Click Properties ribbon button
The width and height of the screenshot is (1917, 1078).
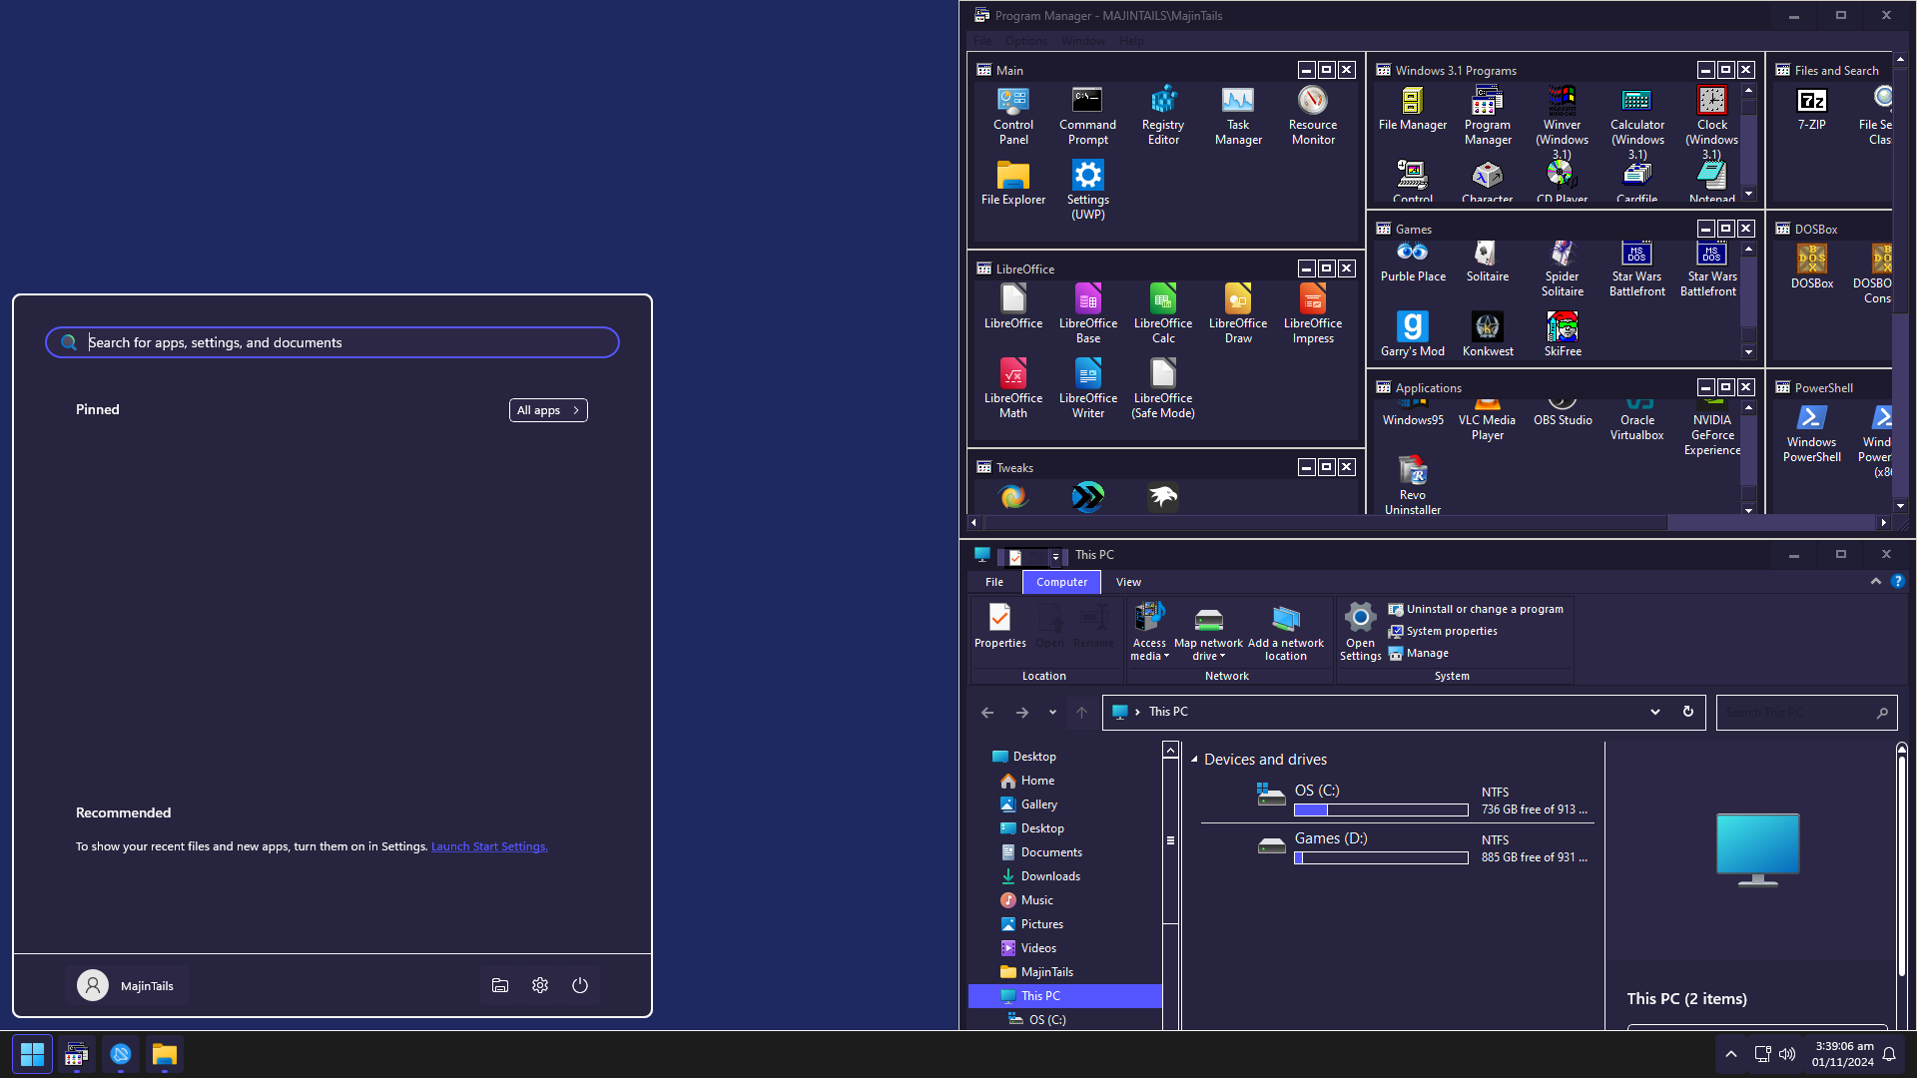[x=999, y=627]
